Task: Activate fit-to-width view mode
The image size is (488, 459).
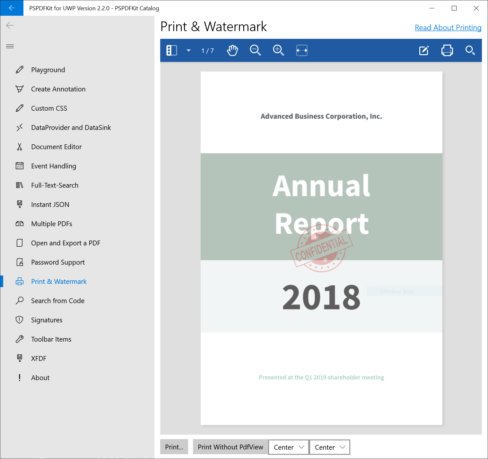Action: (301, 50)
